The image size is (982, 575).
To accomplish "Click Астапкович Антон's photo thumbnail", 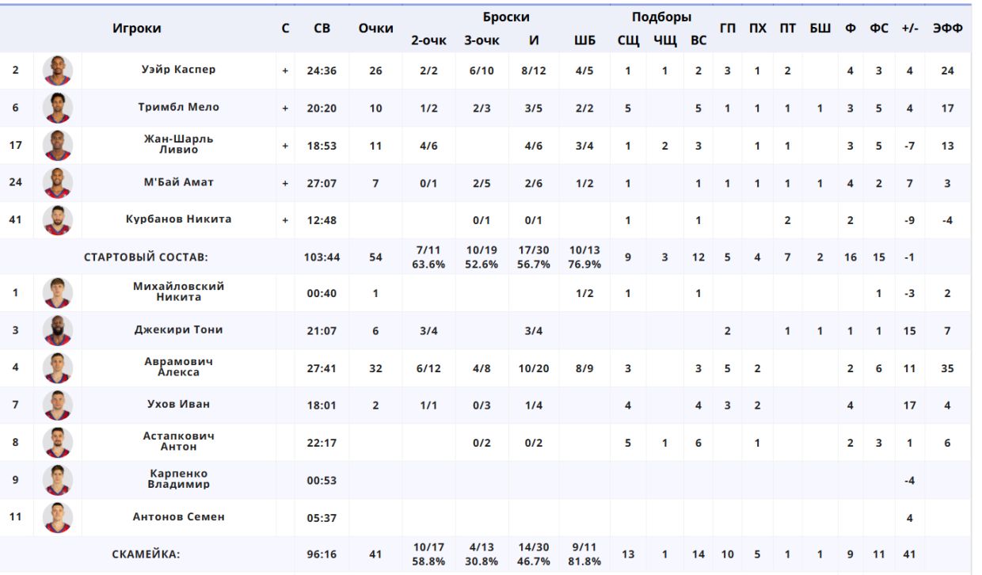I will click(57, 443).
